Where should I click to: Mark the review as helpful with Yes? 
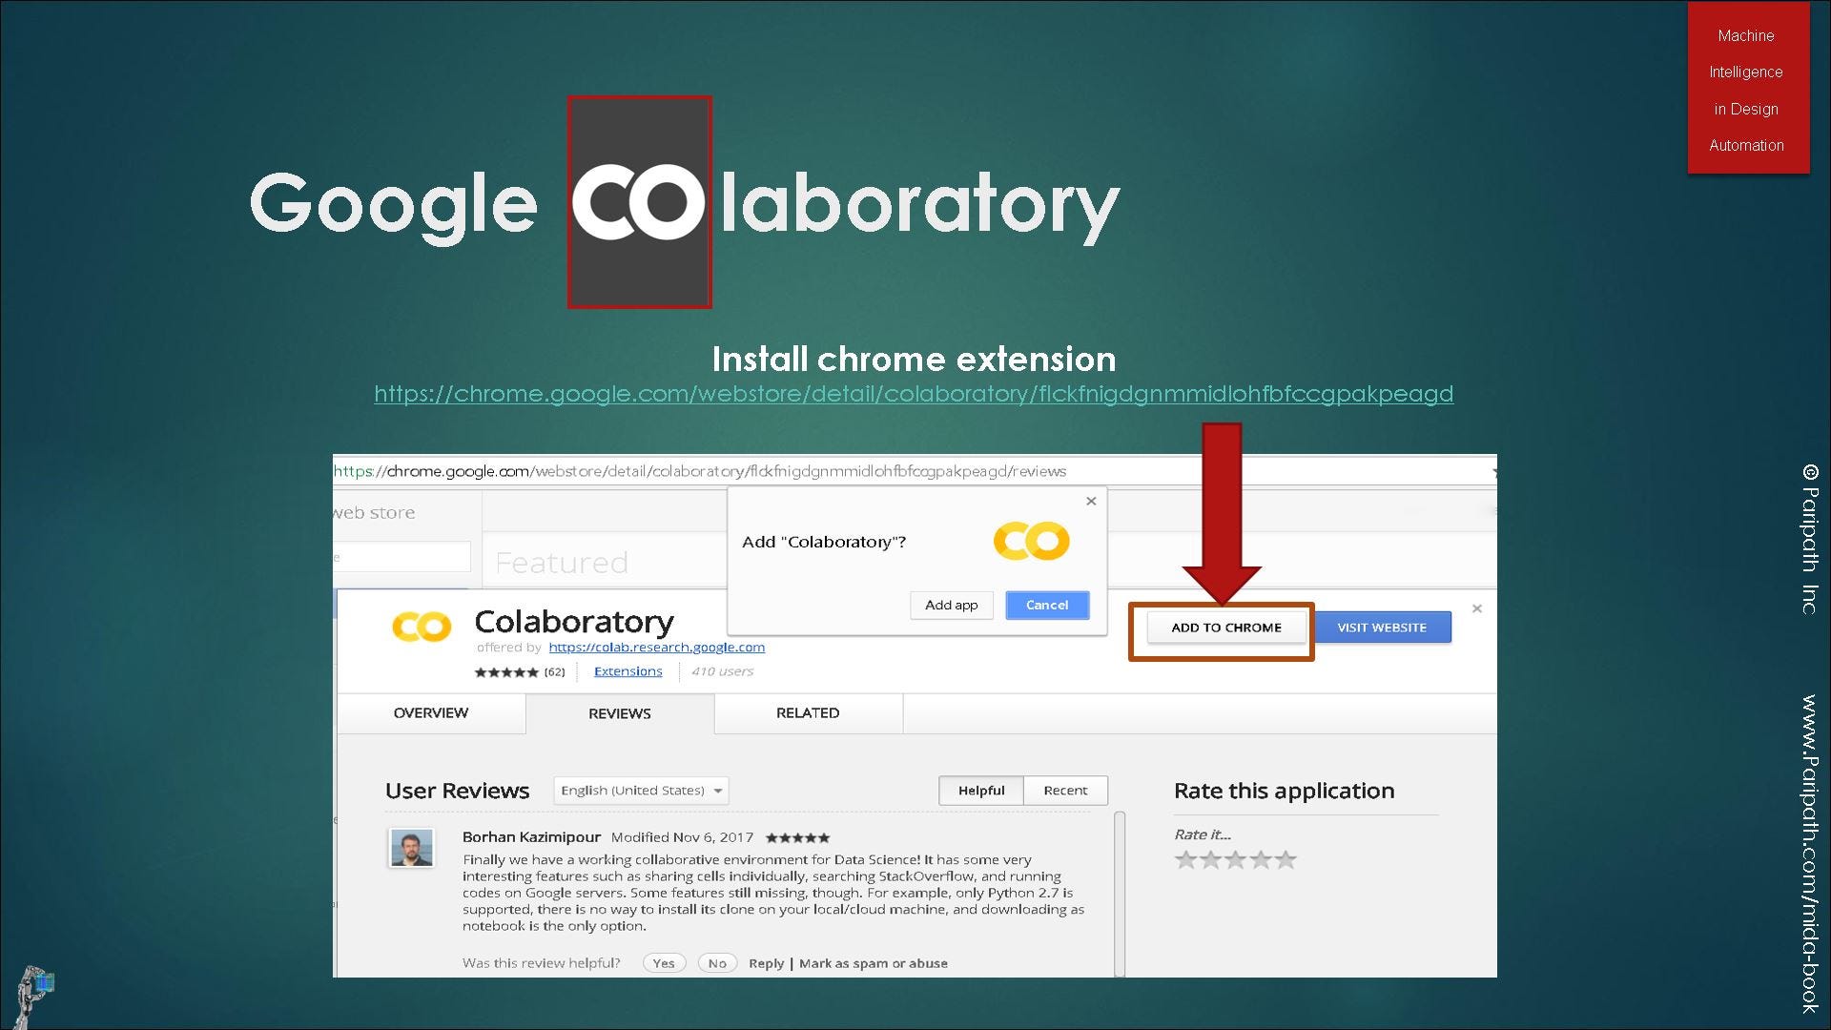[x=664, y=963]
